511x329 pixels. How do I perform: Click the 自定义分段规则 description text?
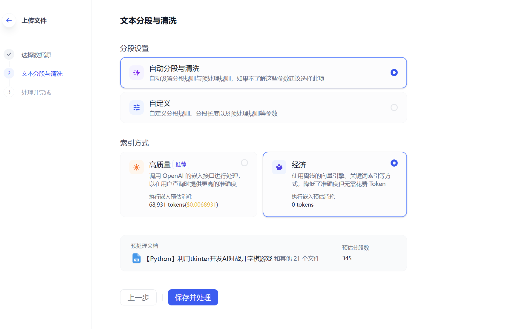213,113
